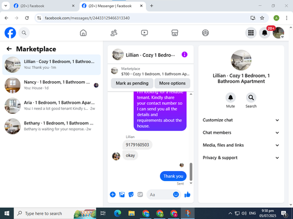
Task: Open the tab search dropdown arrow
Action: [x=6, y=6]
